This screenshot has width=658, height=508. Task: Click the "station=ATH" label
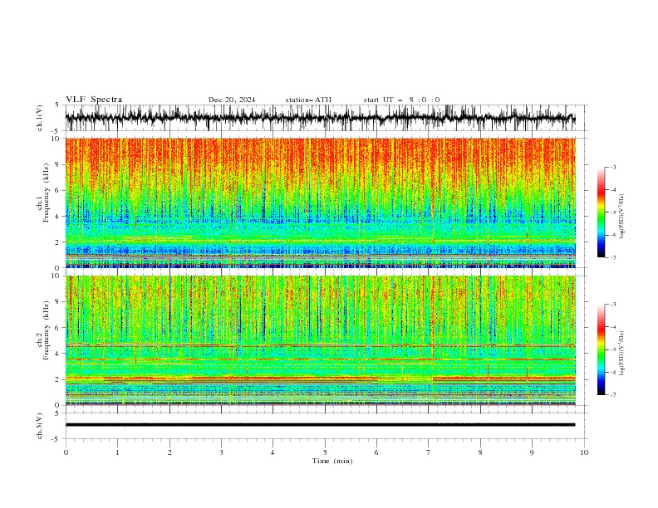click(308, 100)
